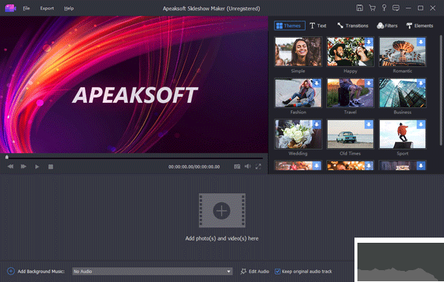Viewport: 444px width, 282px height.
Task: Select the Fashion theme thumbnail
Action: (298, 93)
